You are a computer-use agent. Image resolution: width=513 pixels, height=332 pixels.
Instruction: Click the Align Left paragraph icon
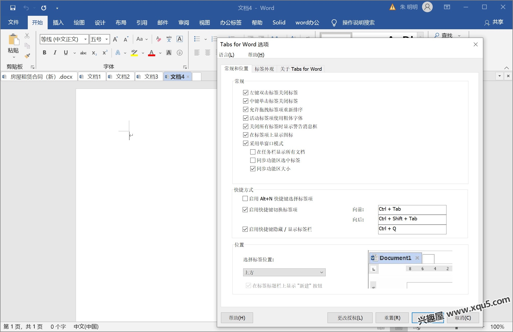pos(197,53)
